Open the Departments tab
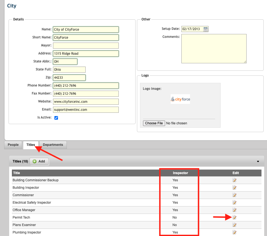The height and width of the screenshot is (236, 267). [x=53, y=145]
